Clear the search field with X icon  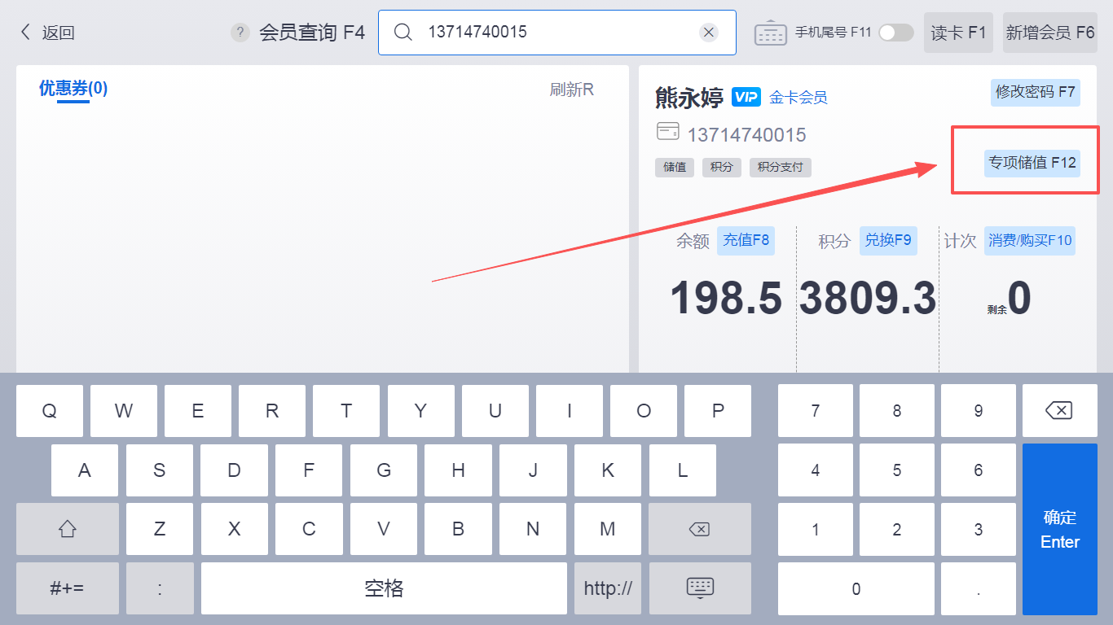709,33
